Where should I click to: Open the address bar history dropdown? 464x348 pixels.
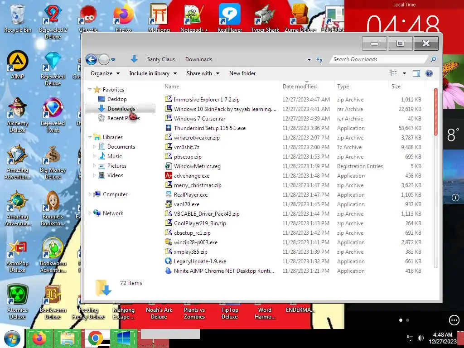(309, 60)
